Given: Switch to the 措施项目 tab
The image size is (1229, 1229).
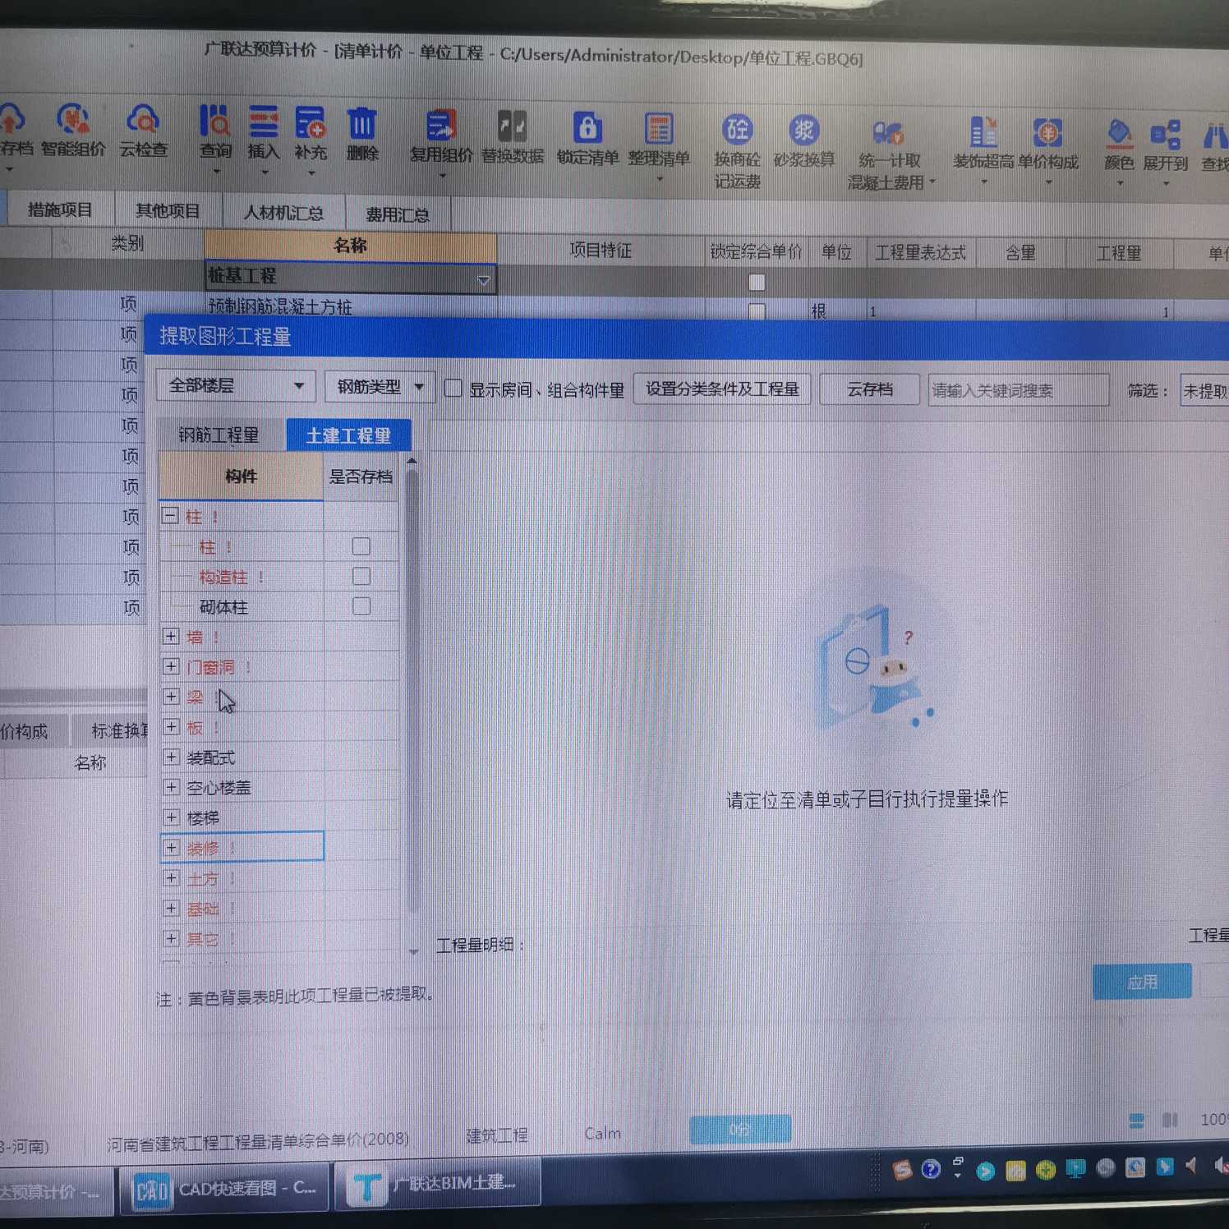Looking at the screenshot, I should click(60, 209).
